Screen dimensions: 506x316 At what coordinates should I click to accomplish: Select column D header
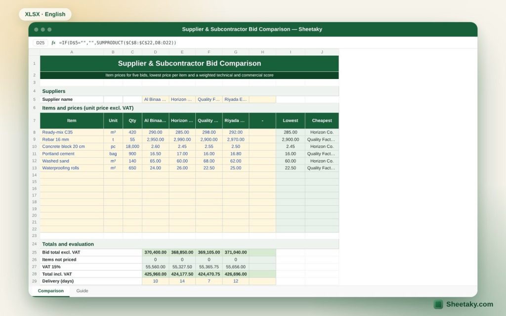[x=155, y=52]
